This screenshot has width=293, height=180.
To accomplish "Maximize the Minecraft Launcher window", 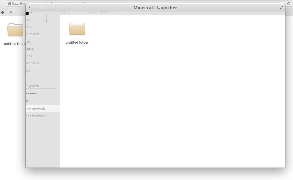I will click(x=281, y=8).
